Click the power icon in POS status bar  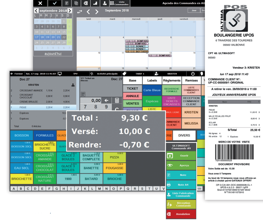click(193, 74)
